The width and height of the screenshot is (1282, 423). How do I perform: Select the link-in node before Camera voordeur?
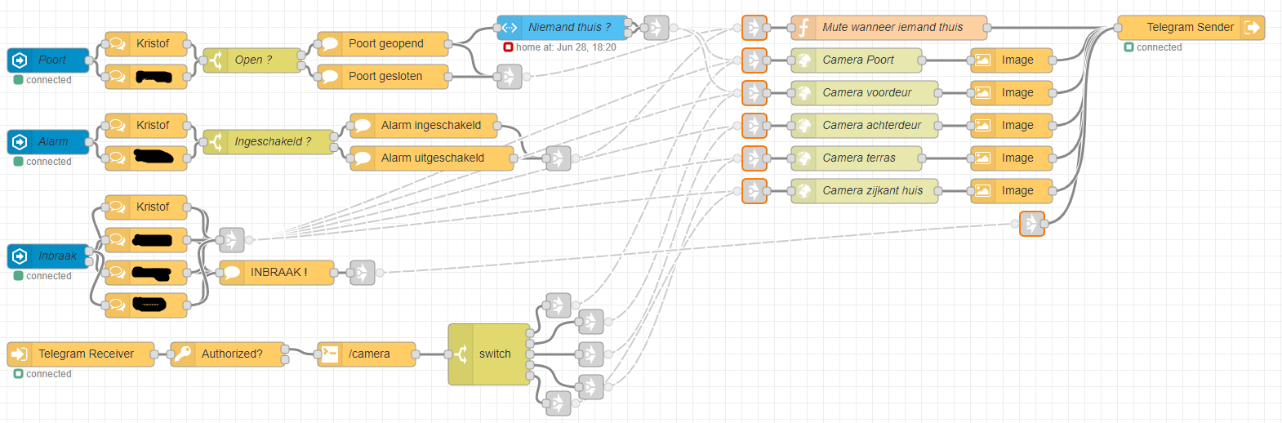(x=754, y=92)
